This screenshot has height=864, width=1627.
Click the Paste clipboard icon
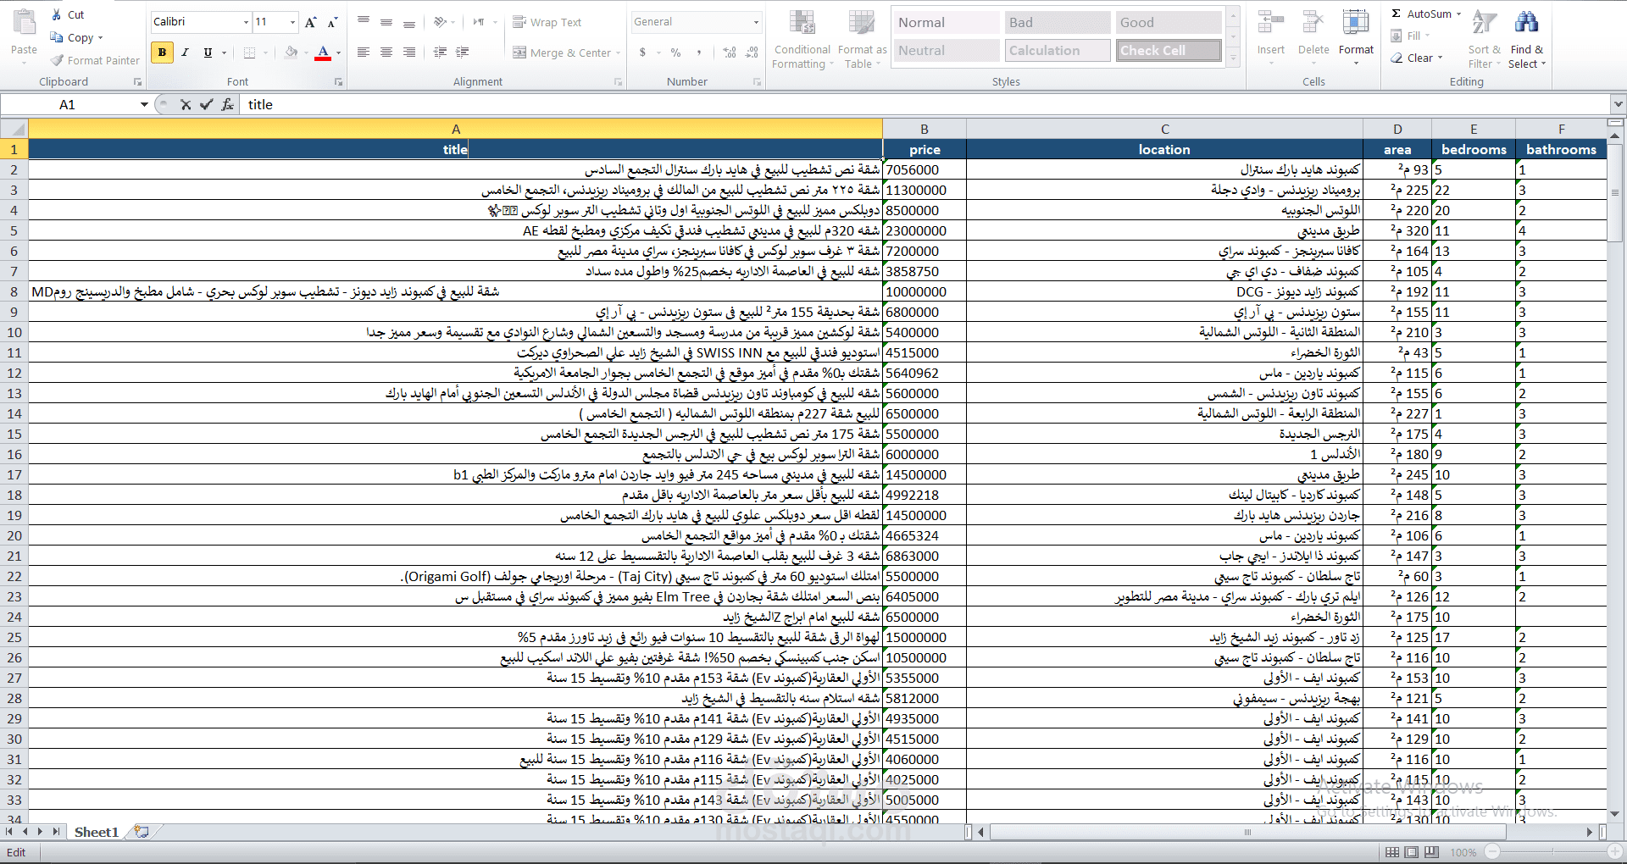pyautogui.click(x=24, y=23)
